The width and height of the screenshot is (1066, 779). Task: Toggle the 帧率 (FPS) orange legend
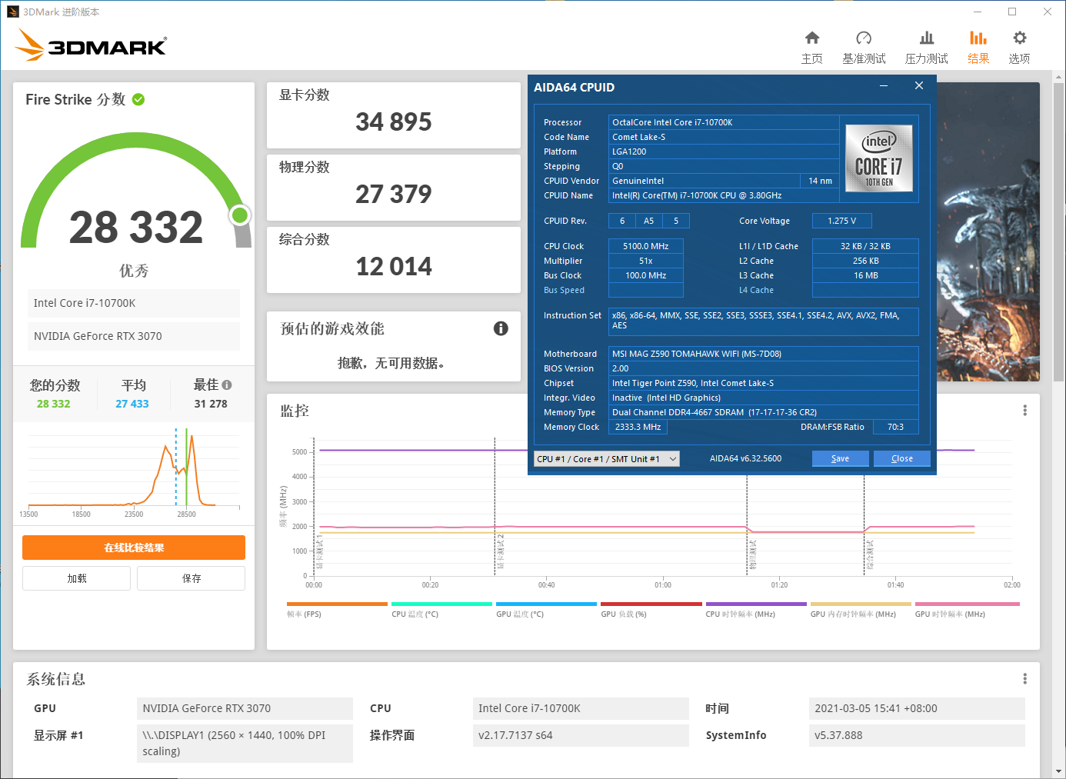pos(337,610)
